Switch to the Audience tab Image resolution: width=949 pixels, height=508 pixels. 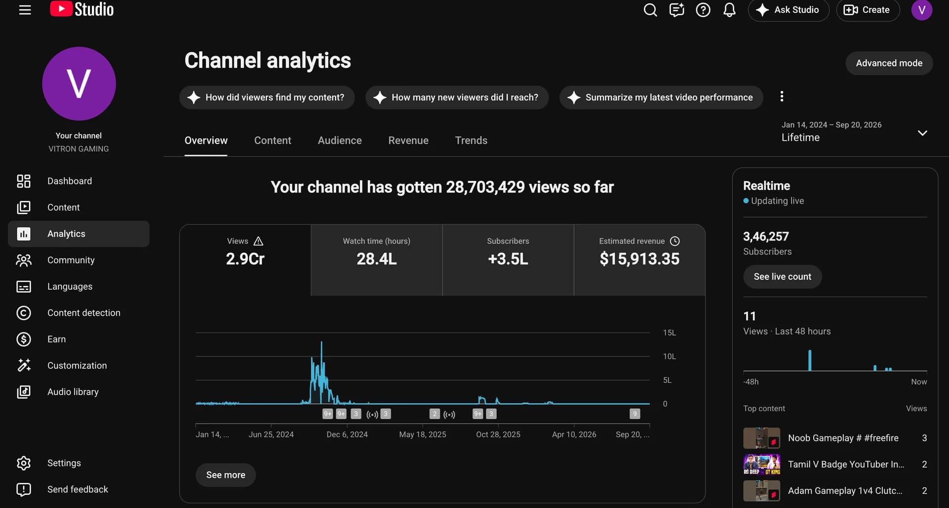pos(340,140)
